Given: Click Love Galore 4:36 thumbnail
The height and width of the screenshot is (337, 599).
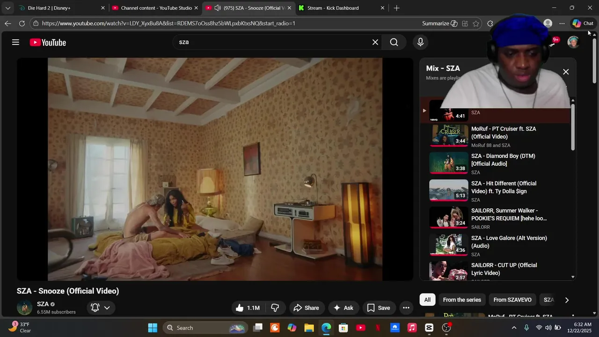Looking at the screenshot, I should [x=449, y=245].
